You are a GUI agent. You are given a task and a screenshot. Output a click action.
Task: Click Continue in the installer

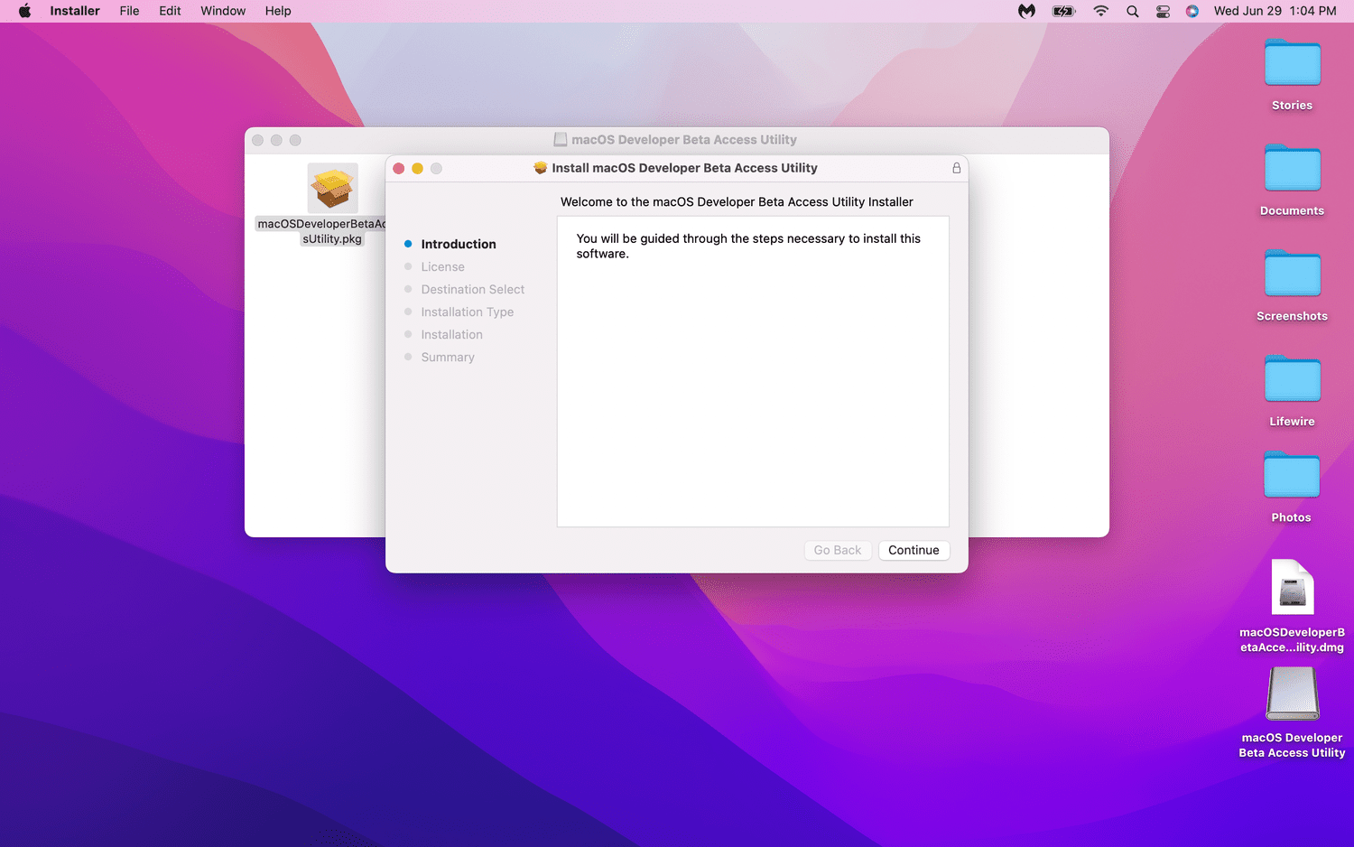tap(913, 550)
